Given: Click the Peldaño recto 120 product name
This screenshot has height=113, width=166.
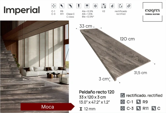Looking at the screenshot, I should pyautogui.click(x=97, y=92).
